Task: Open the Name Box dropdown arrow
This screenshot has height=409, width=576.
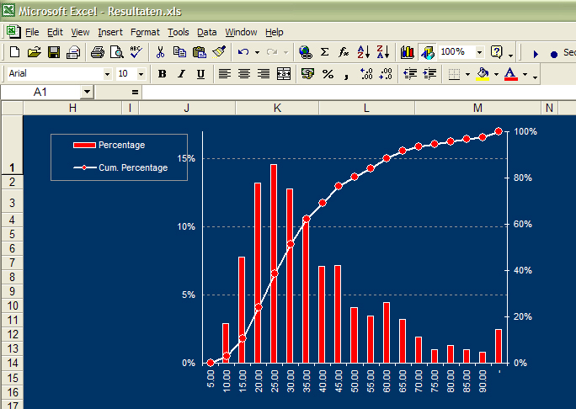Action: pyautogui.click(x=87, y=91)
